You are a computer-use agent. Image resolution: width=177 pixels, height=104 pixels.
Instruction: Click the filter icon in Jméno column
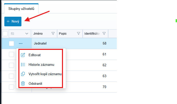(x=53, y=33)
